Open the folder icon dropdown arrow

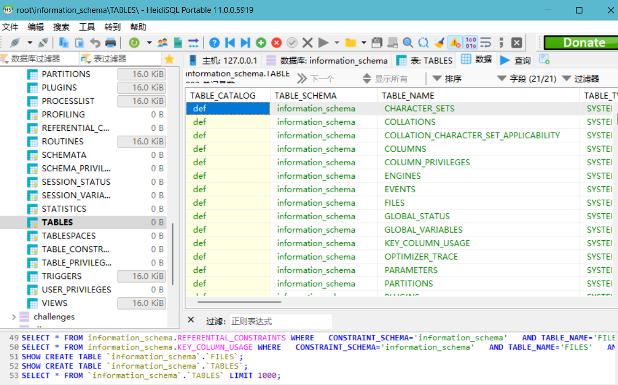(x=364, y=43)
